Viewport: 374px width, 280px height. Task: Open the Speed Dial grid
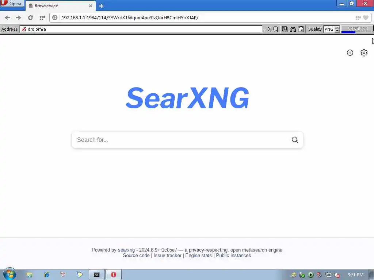pyautogui.click(x=42, y=17)
